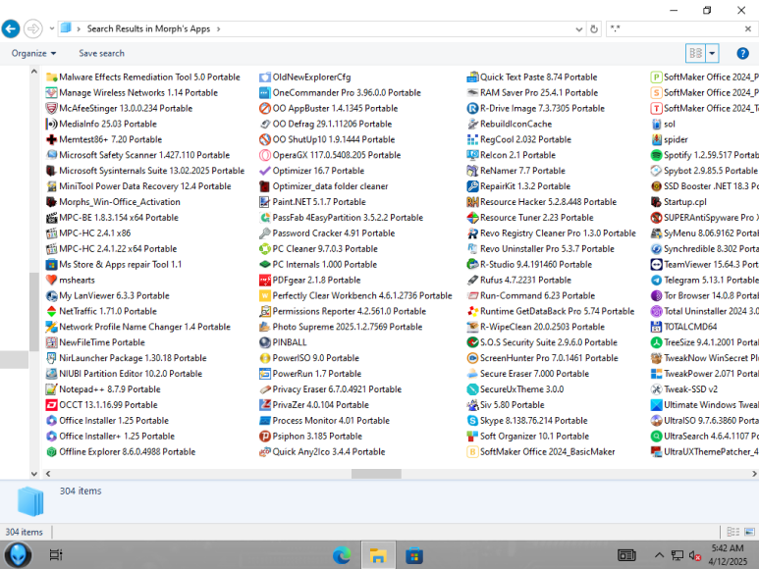Screen dimensions: 759x569
Task: Click the grayed forward navigation arrow
Action: 33,29
